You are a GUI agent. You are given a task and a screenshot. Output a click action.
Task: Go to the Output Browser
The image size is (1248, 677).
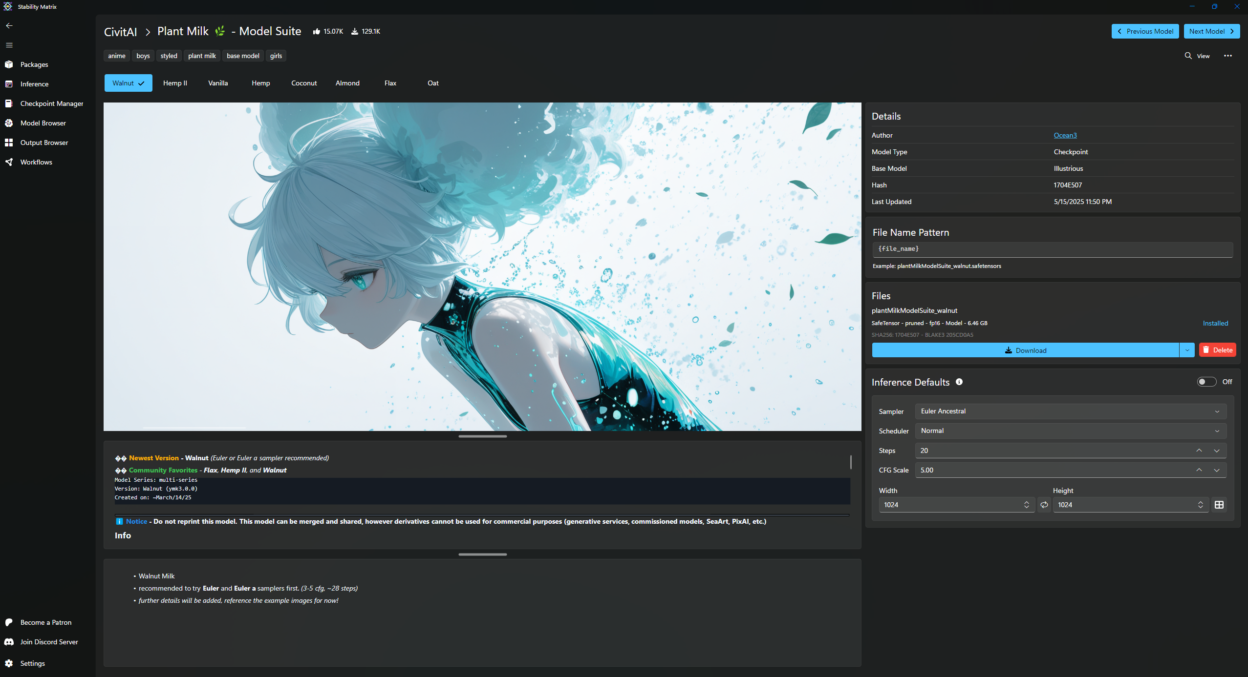click(x=44, y=143)
